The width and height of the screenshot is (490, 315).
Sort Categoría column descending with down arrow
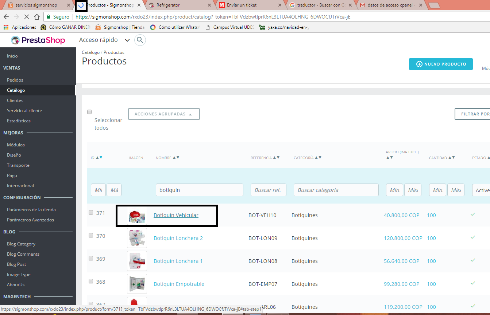tap(320, 158)
